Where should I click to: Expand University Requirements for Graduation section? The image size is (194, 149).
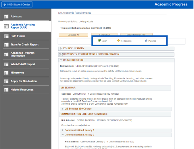coord(60,54)
